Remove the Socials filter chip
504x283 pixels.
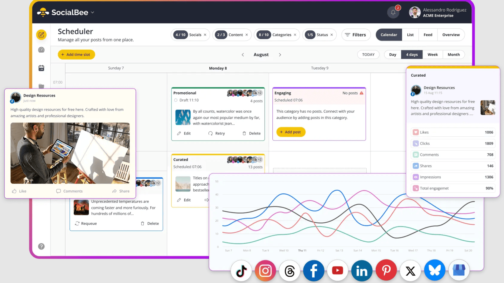(x=205, y=35)
